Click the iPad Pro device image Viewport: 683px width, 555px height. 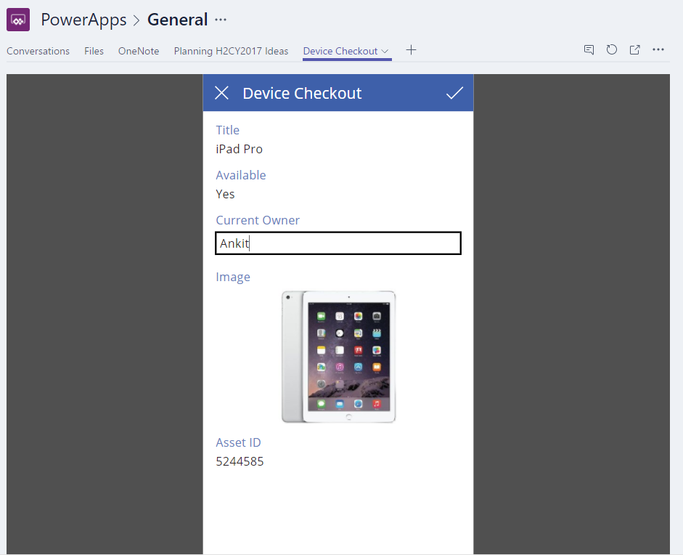(x=338, y=357)
